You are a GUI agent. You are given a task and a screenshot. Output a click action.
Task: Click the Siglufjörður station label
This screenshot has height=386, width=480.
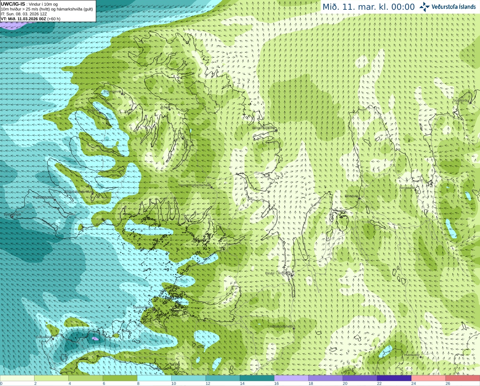(x=461, y=100)
